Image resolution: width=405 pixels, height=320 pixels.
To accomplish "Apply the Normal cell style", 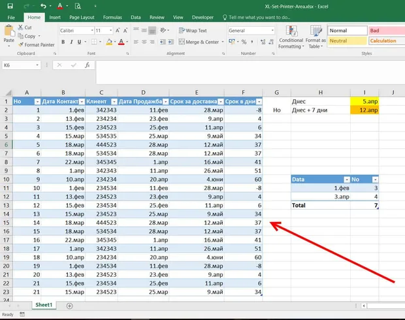I will coord(348,31).
